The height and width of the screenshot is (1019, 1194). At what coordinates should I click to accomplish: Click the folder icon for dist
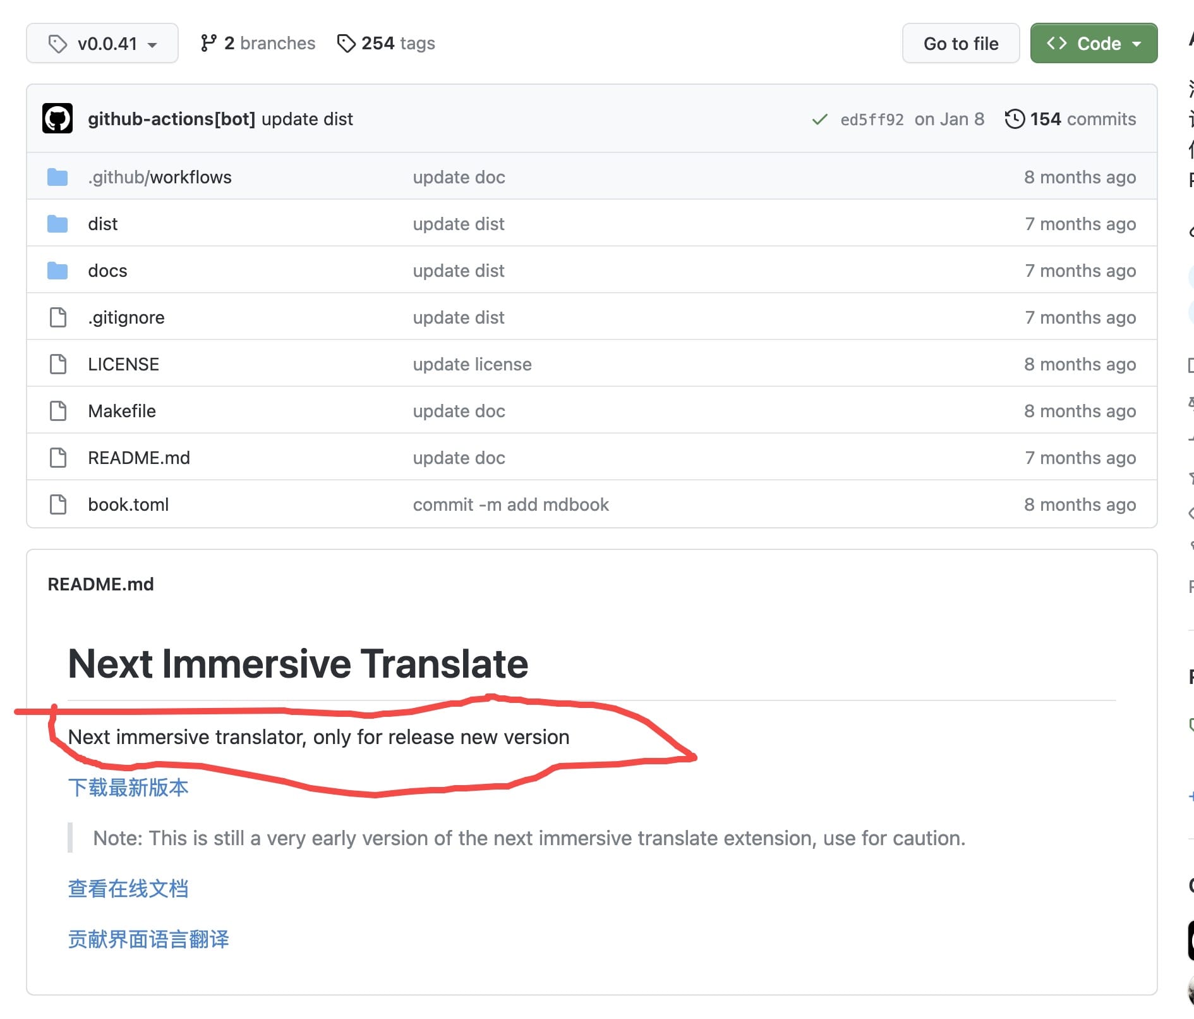[57, 224]
